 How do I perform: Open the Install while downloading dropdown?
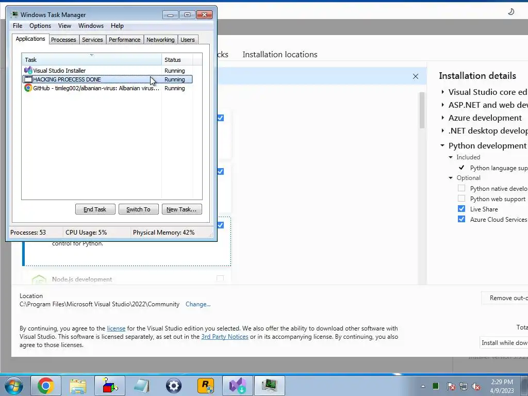[504, 343]
